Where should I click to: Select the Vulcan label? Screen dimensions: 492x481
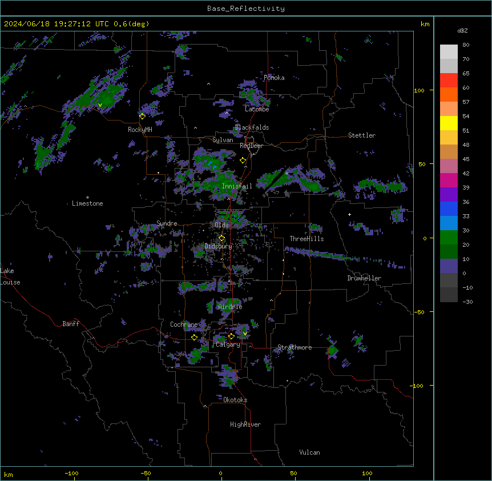click(309, 452)
